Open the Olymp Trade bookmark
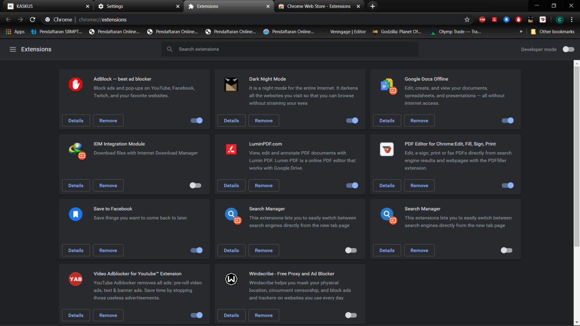Image resolution: width=580 pixels, height=326 pixels. pos(456,32)
